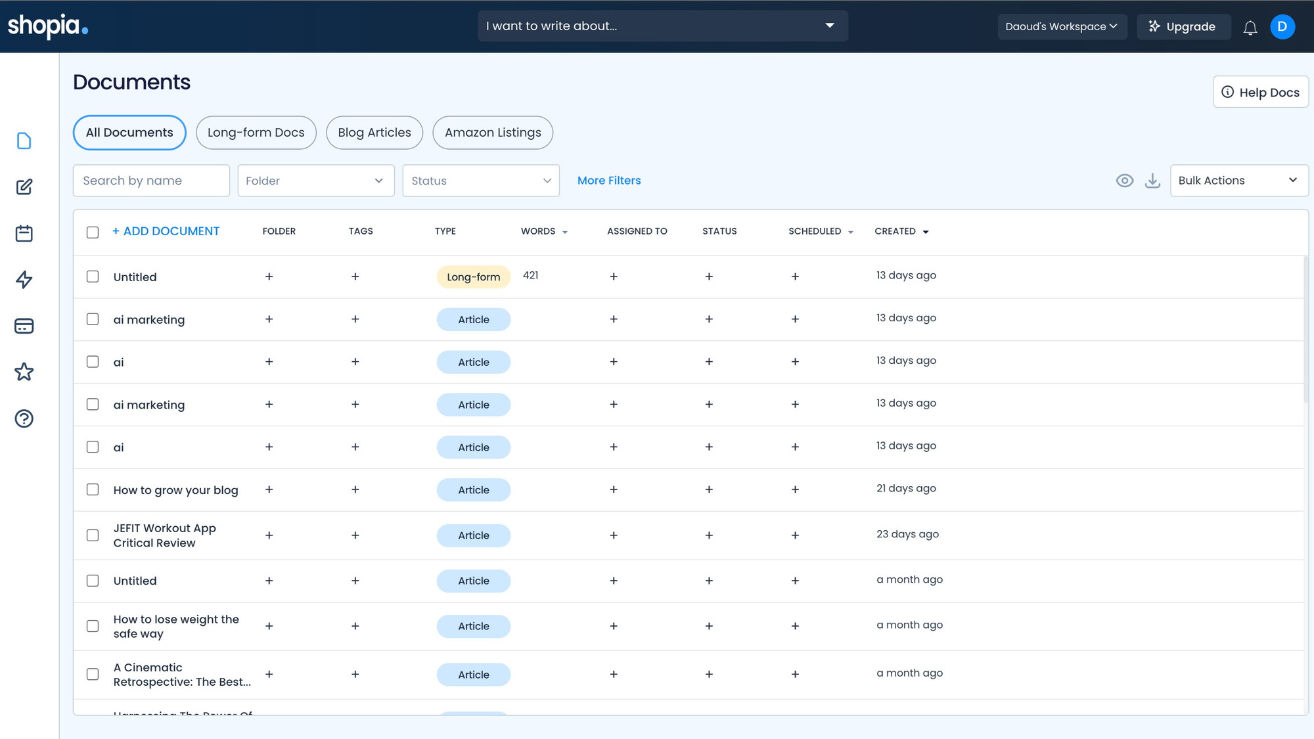Schedule the How to grow your blog document
The width and height of the screenshot is (1314, 739).
(795, 489)
